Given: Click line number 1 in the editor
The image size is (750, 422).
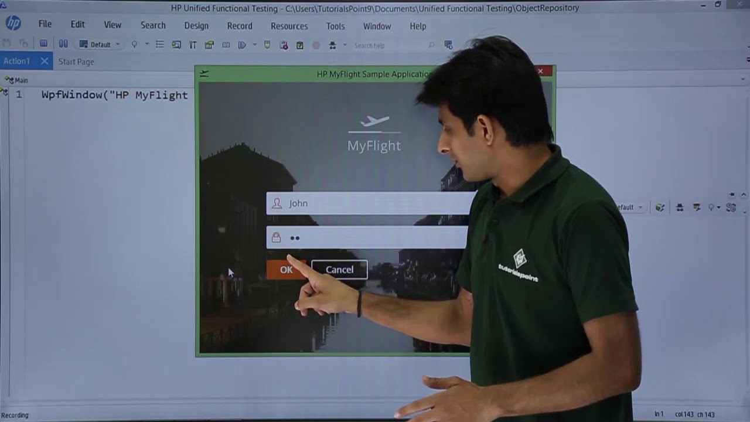Looking at the screenshot, I should 19,94.
